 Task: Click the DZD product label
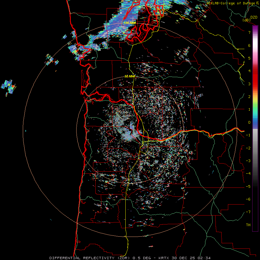pyautogui.click(x=254, y=17)
